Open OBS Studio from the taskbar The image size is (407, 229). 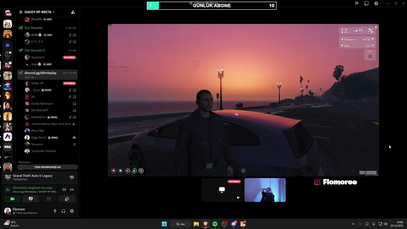coord(224,224)
